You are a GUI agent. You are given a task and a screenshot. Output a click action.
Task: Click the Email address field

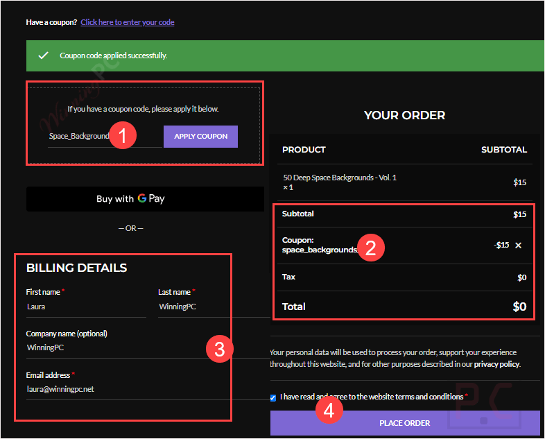tap(148, 389)
